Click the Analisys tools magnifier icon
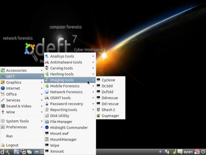The height and width of the screenshot is (155, 206). tap(47, 56)
